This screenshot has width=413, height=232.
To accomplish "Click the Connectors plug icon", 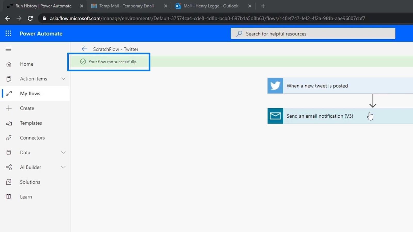I will tap(9, 138).
